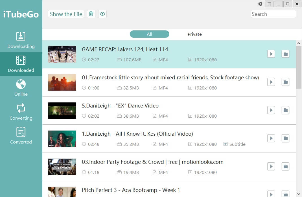Click the "EX" Dance Video thumbnail
The width and height of the screenshot is (302, 197).
coord(62,111)
